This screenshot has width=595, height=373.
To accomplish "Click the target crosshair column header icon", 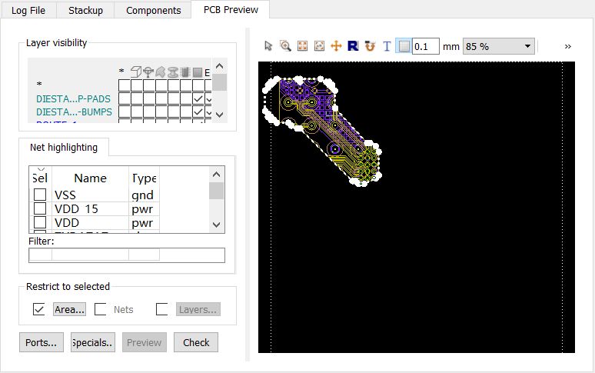I will click(x=148, y=72).
